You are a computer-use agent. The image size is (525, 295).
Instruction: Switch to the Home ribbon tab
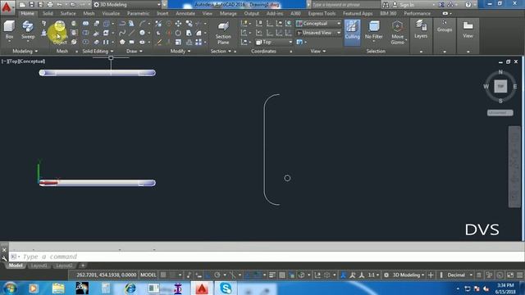(27, 13)
